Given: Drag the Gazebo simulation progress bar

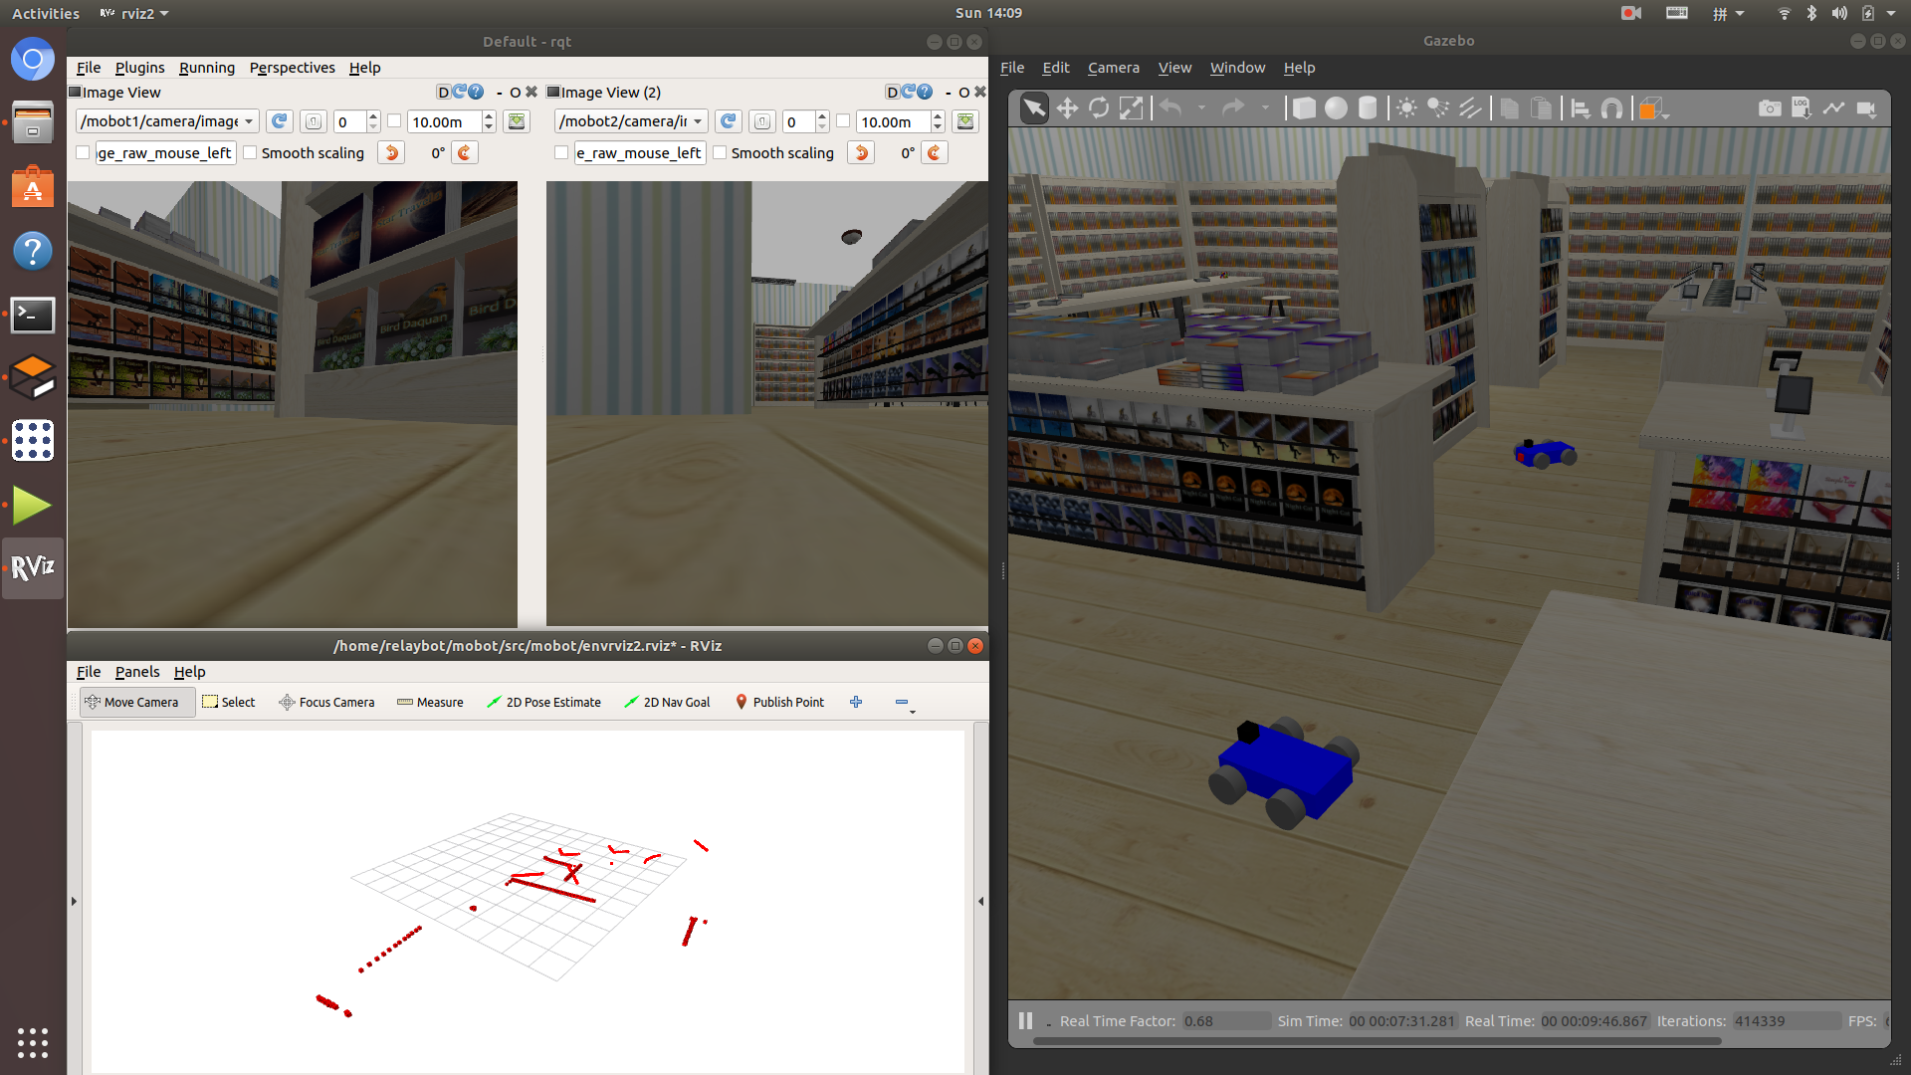Looking at the screenshot, I should (x=1371, y=1042).
